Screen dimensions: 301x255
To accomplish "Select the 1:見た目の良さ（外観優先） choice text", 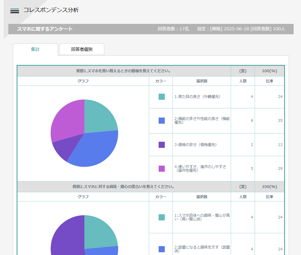I will (x=197, y=97).
